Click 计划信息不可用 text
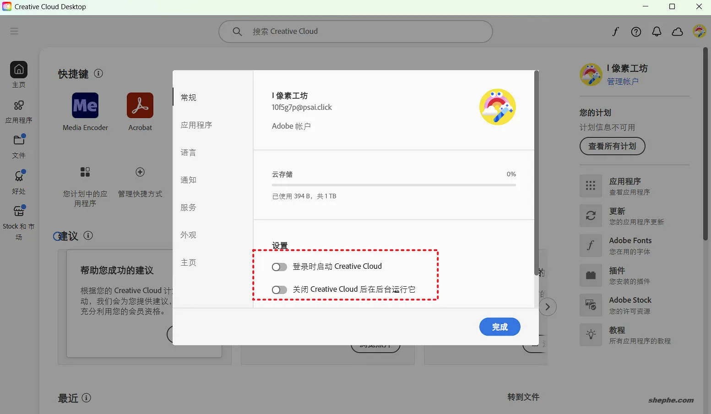The image size is (711, 414). tap(607, 127)
